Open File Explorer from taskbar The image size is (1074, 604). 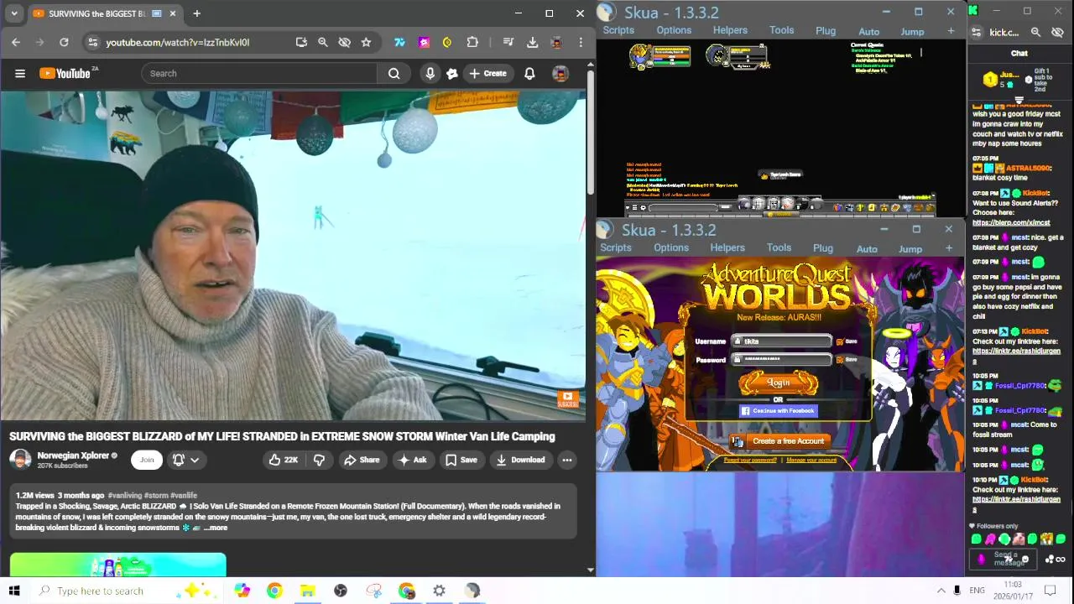tap(307, 591)
